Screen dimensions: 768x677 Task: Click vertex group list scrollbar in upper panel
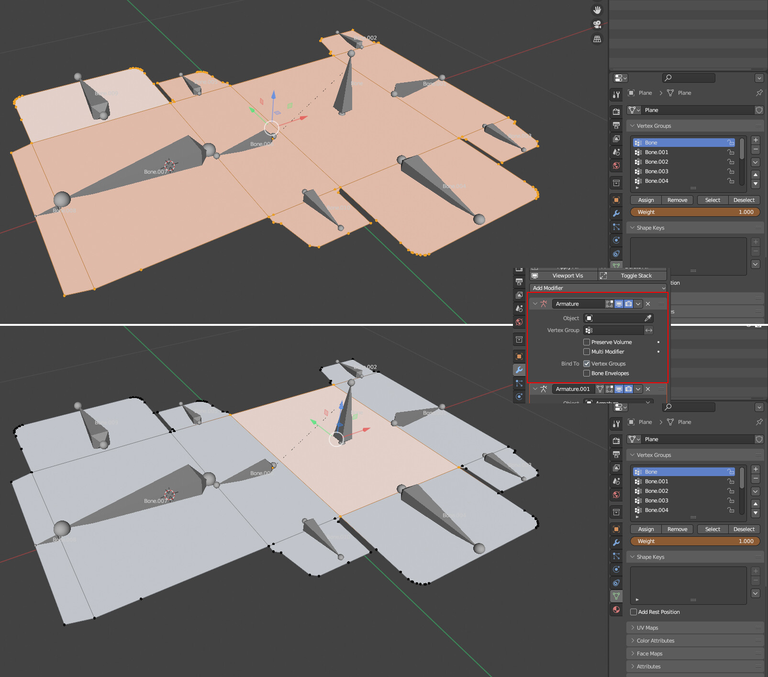pyautogui.click(x=742, y=149)
